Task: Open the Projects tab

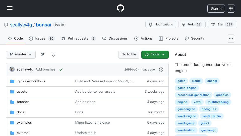Action: coord(168,38)
